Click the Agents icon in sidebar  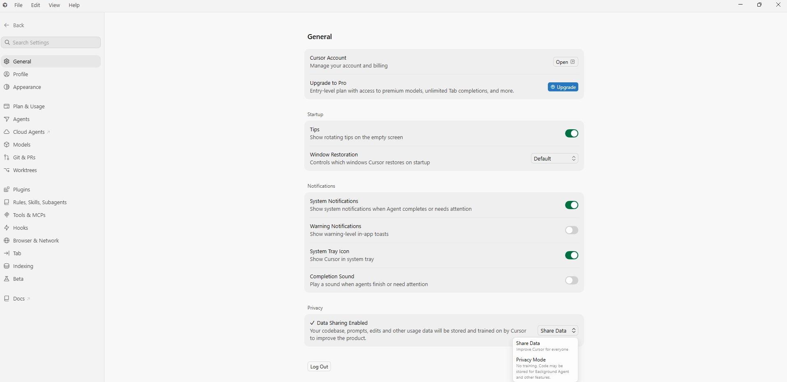tap(7, 119)
